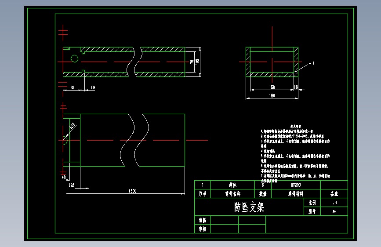Click the vertical 108 dimension text
Viewport: 381px width, 247px height.
pyautogui.click(x=197, y=62)
